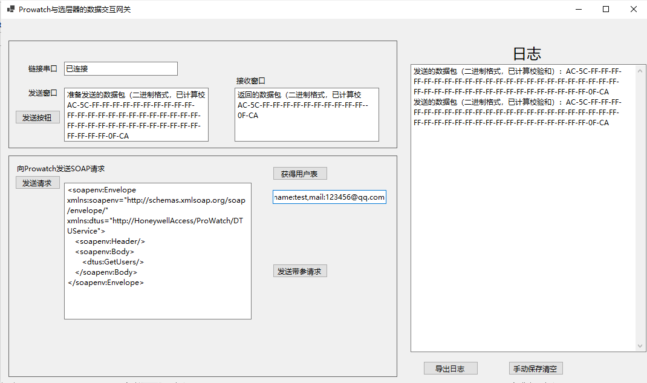The width and height of the screenshot is (647, 383).
Task: Click the </soapenv:Envelope> closing line
Action: tap(106, 283)
